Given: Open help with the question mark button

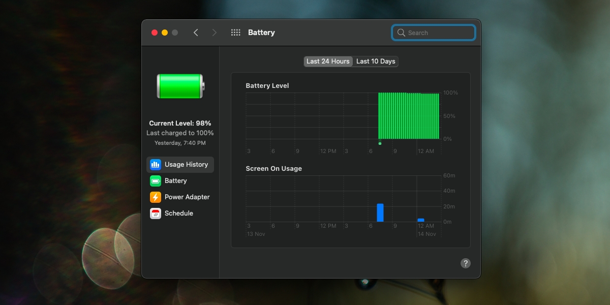Looking at the screenshot, I should [x=466, y=263].
